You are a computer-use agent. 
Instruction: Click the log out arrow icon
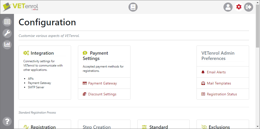tap(249, 7)
